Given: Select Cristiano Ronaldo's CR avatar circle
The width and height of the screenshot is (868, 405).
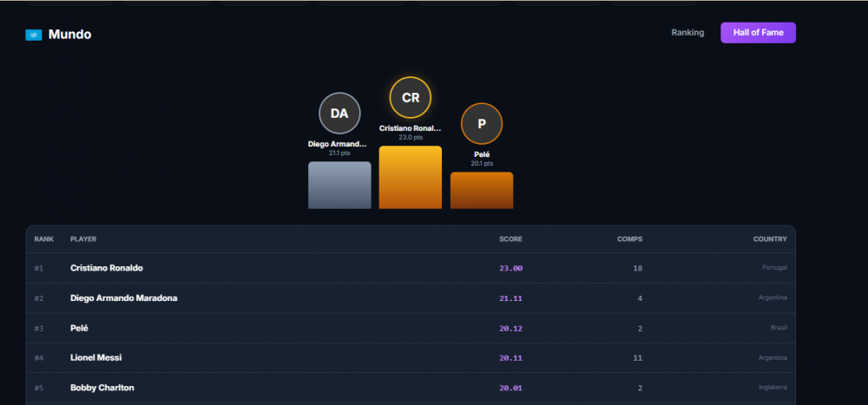Looking at the screenshot, I should click(411, 98).
